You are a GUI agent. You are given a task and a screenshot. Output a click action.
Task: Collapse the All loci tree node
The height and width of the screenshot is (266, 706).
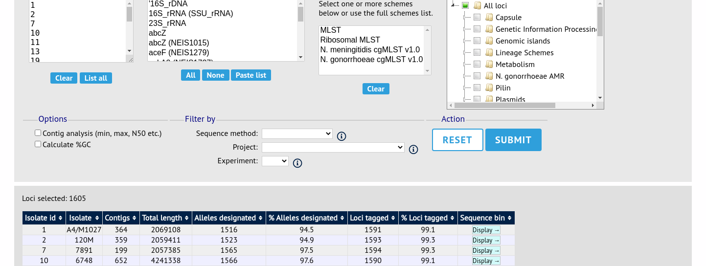pos(454,6)
